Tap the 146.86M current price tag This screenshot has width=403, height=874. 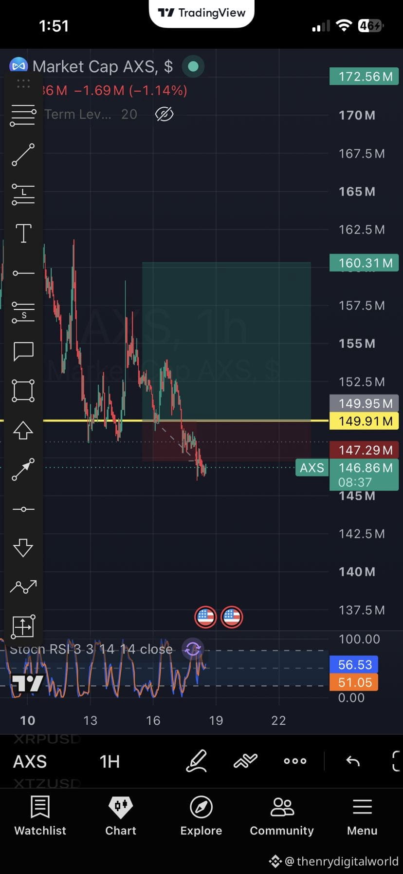tap(364, 474)
